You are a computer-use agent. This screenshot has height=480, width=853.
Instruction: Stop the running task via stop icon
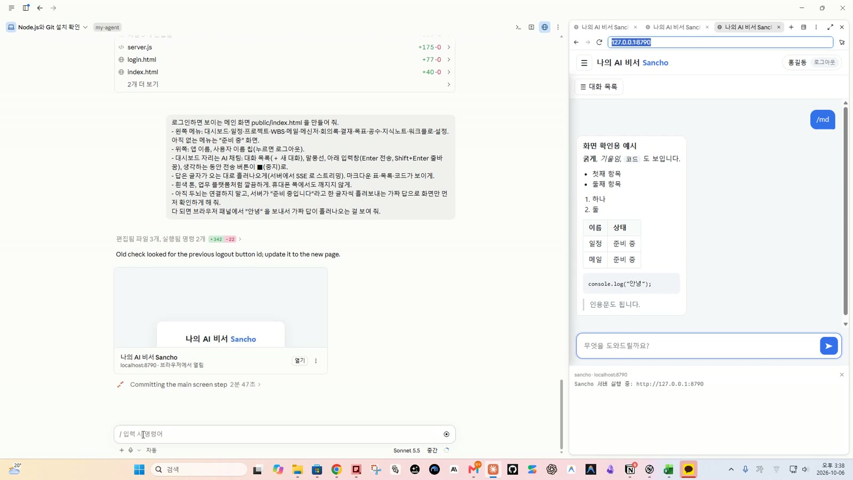[446, 434]
